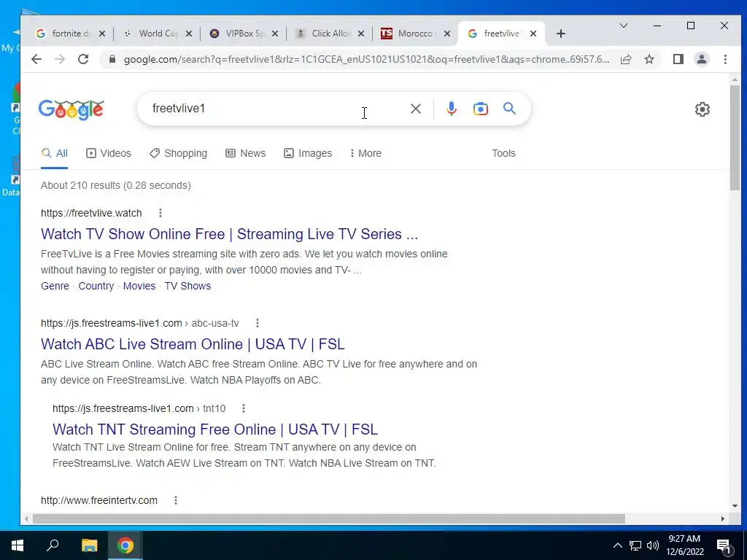This screenshot has height=560, width=747.
Task: Open network status in system tray
Action: (635, 545)
